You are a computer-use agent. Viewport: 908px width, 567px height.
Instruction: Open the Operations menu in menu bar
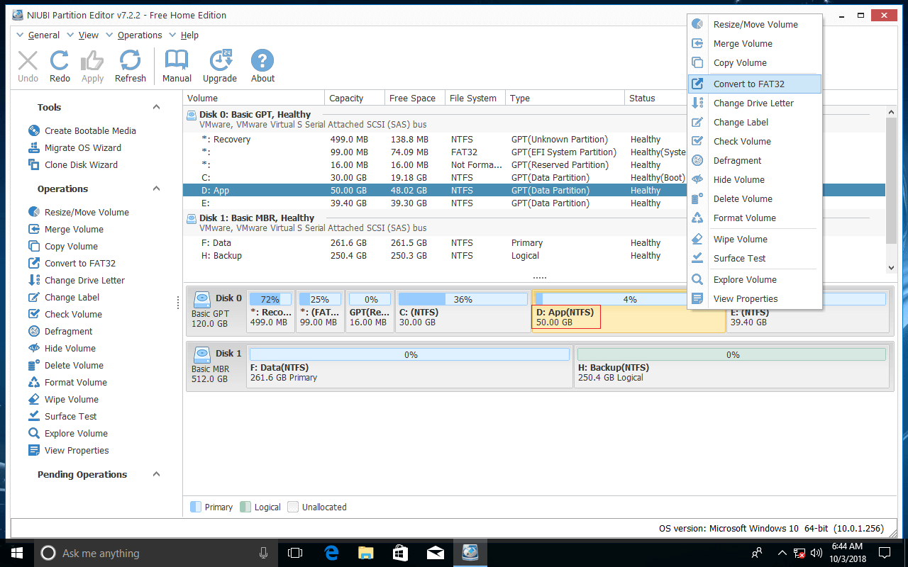click(139, 35)
